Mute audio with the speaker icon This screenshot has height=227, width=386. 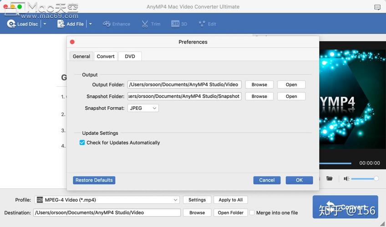click(x=346, y=179)
